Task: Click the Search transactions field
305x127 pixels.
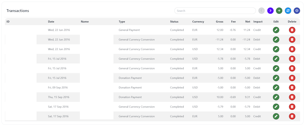Action: (215, 11)
